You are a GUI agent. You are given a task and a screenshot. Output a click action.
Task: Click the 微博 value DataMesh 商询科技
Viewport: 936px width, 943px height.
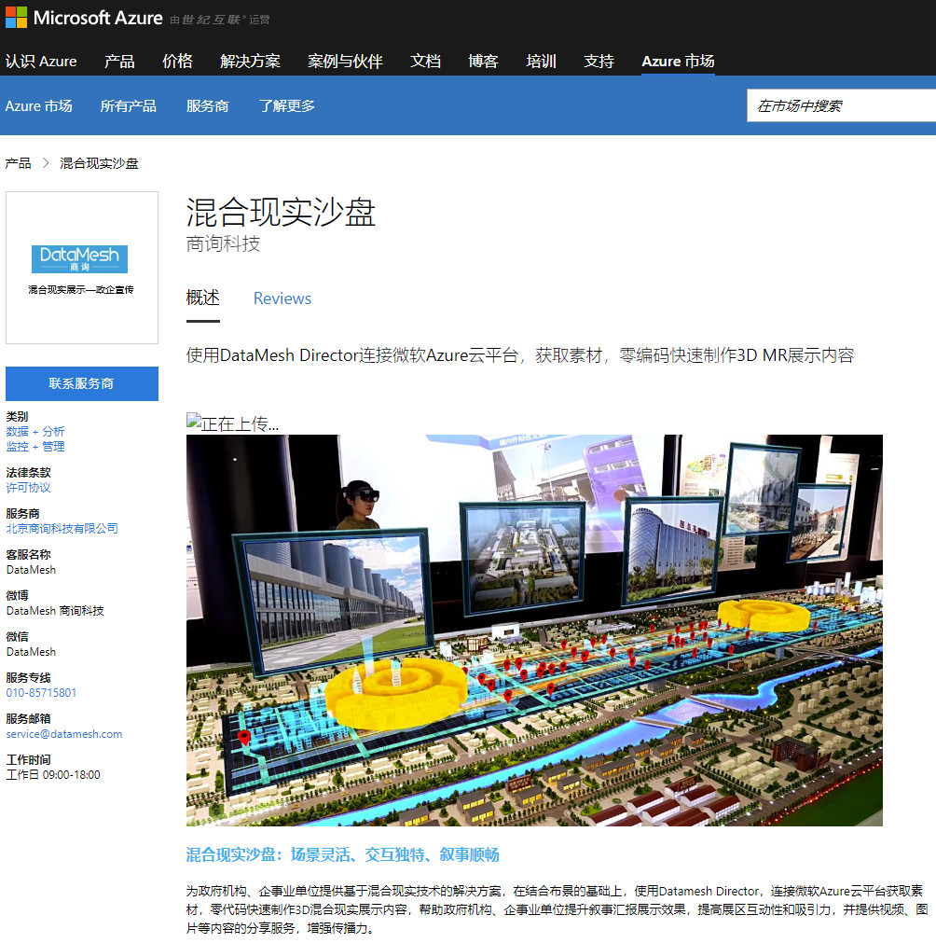55,610
